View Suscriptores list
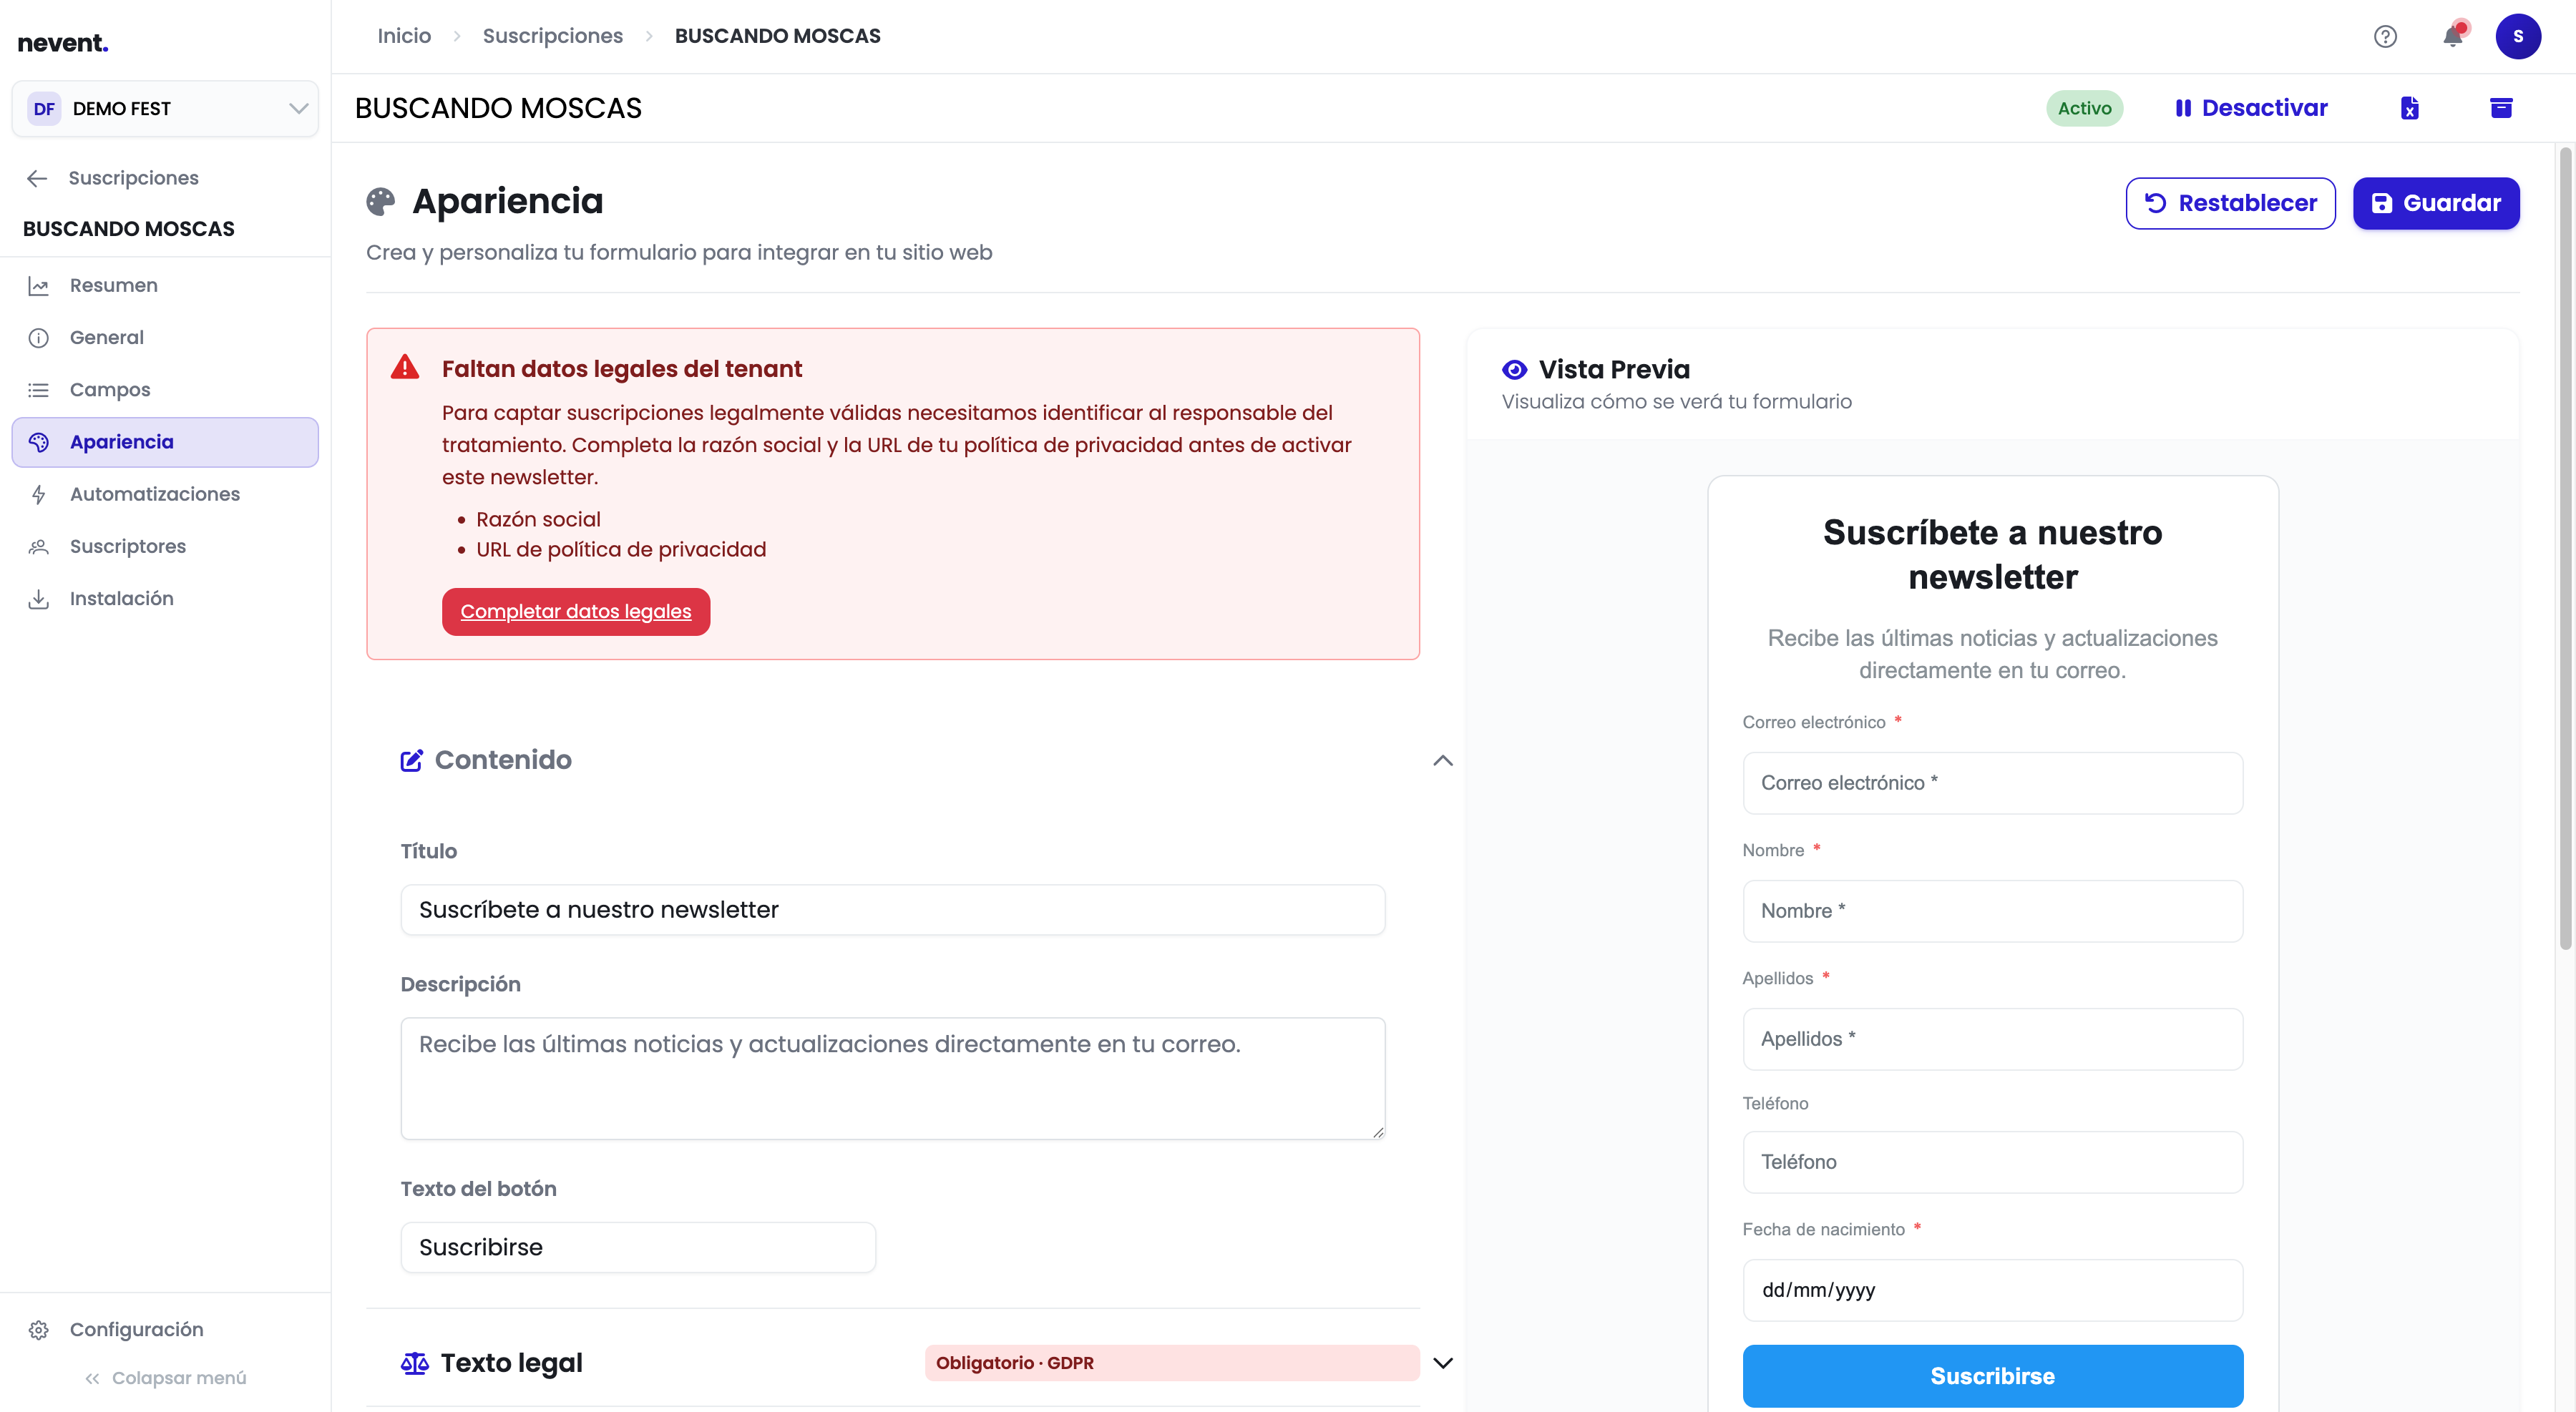The width and height of the screenshot is (2576, 1412). pos(165,546)
